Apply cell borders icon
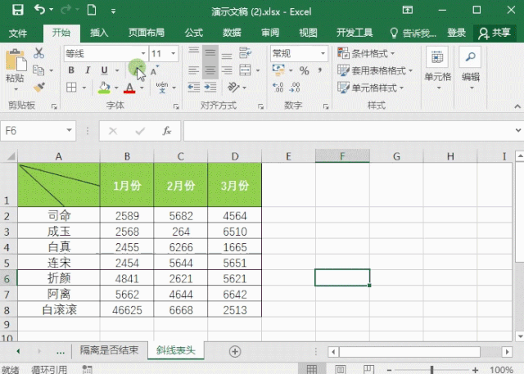The width and height of the screenshot is (524, 374). tap(71, 88)
